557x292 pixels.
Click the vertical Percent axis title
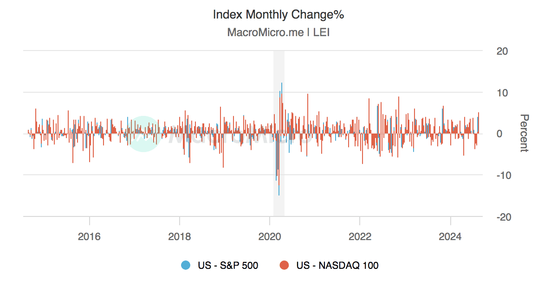click(524, 133)
